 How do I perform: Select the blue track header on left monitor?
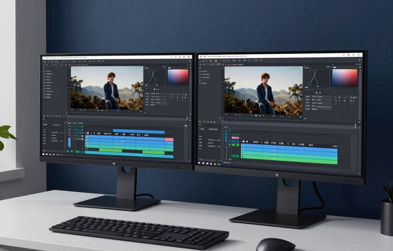pyautogui.click(x=79, y=130)
